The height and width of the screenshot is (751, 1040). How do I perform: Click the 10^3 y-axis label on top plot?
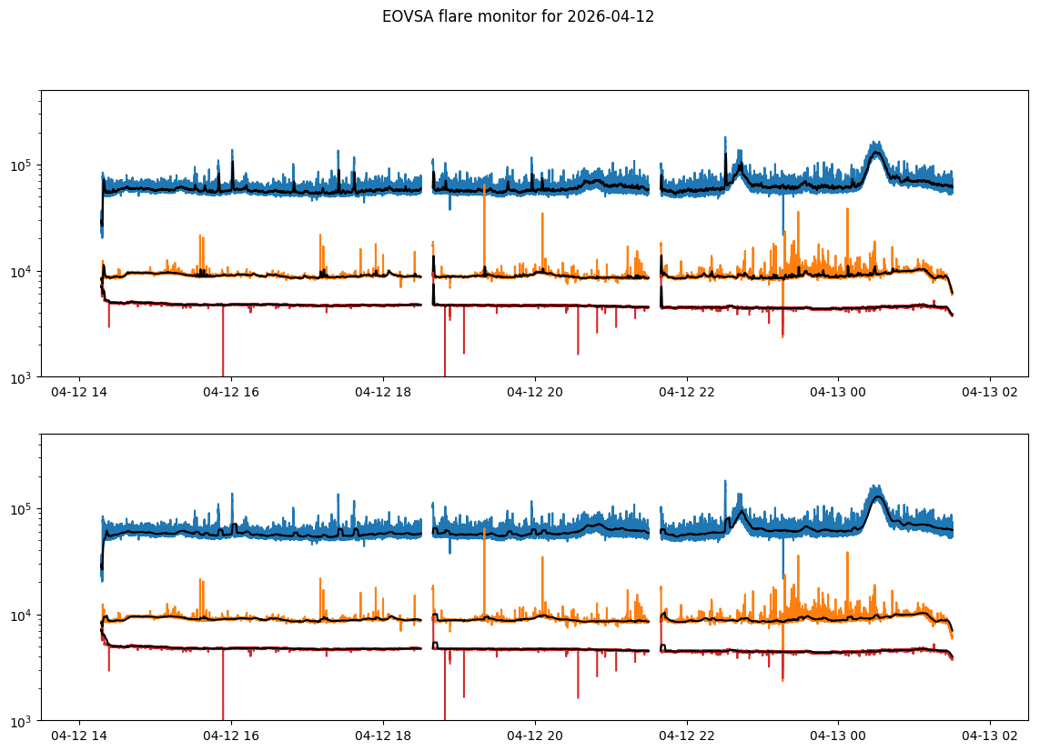[23, 376]
